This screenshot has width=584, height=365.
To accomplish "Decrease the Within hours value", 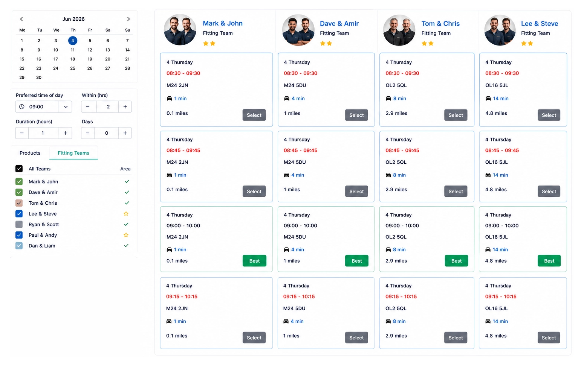I will [88, 107].
